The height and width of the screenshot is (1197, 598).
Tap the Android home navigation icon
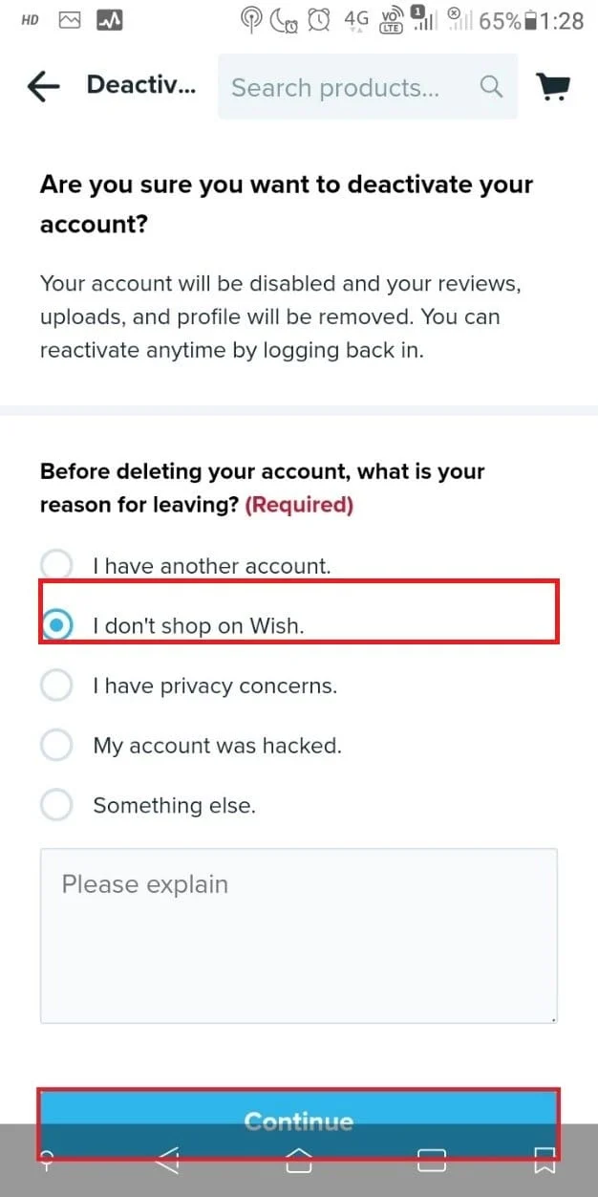point(299,1160)
